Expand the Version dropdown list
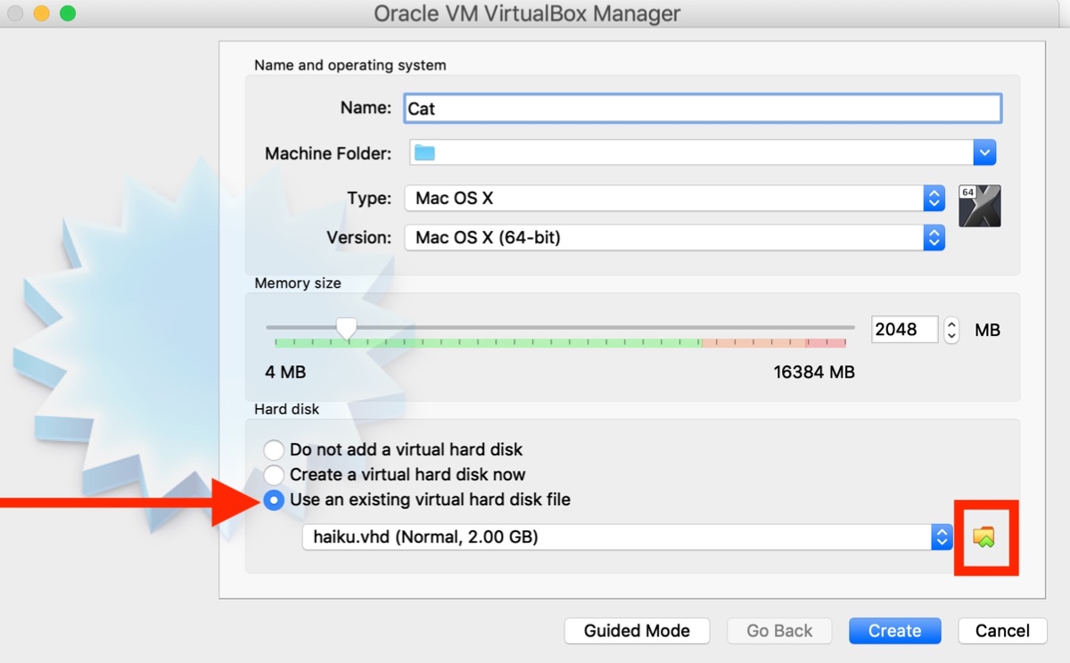Viewport: 1070px width, 663px height. tap(933, 237)
